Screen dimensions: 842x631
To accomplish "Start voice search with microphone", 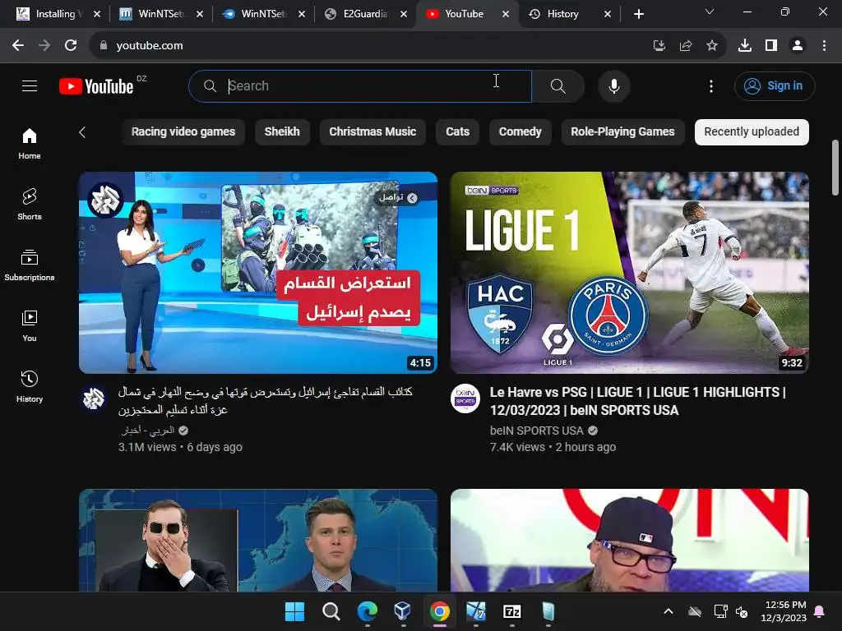I will 613,85.
